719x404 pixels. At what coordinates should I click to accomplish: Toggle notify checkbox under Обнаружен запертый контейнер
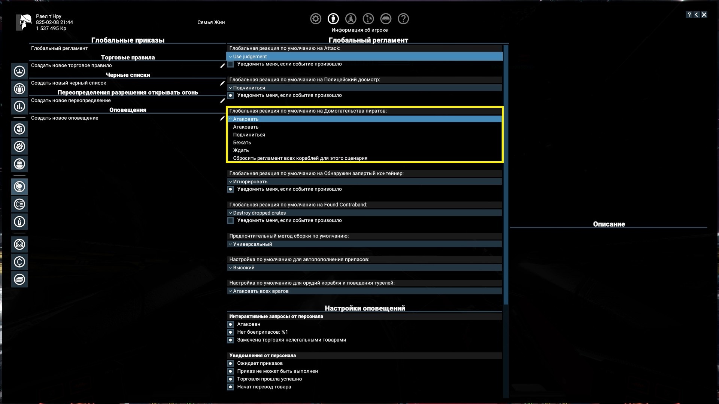(231, 189)
